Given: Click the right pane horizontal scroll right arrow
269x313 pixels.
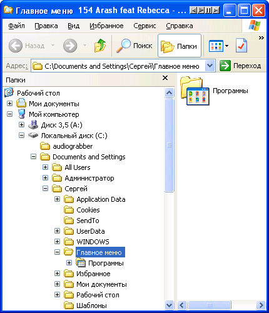Looking at the screenshot, I should (x=261, y=306).
